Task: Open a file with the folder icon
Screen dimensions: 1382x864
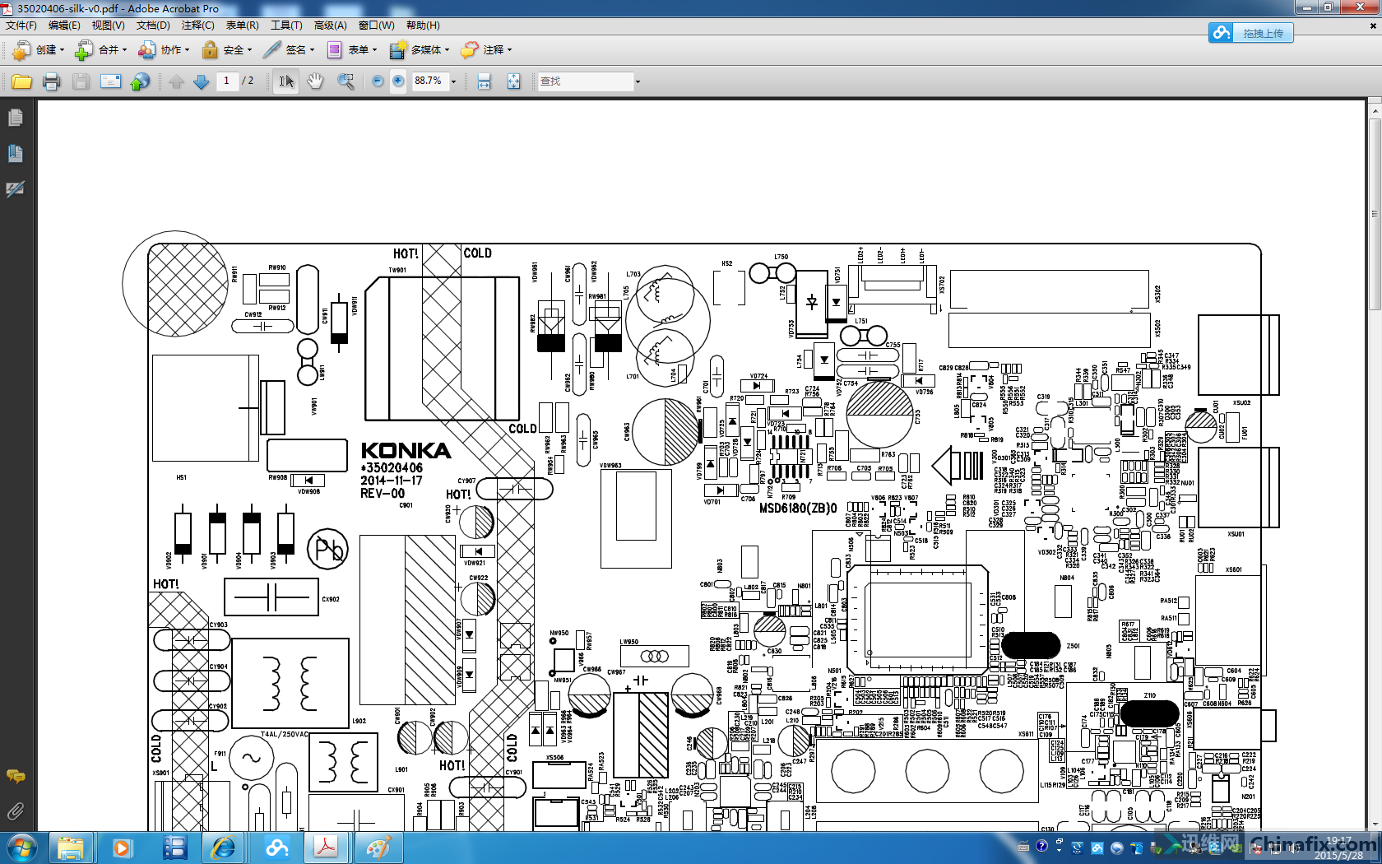Action: tap(21, 81)
